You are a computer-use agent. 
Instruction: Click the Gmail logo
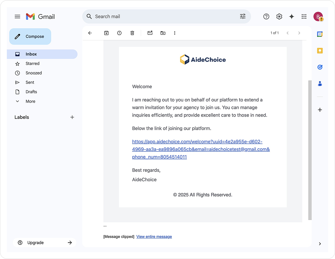[40, 16]
